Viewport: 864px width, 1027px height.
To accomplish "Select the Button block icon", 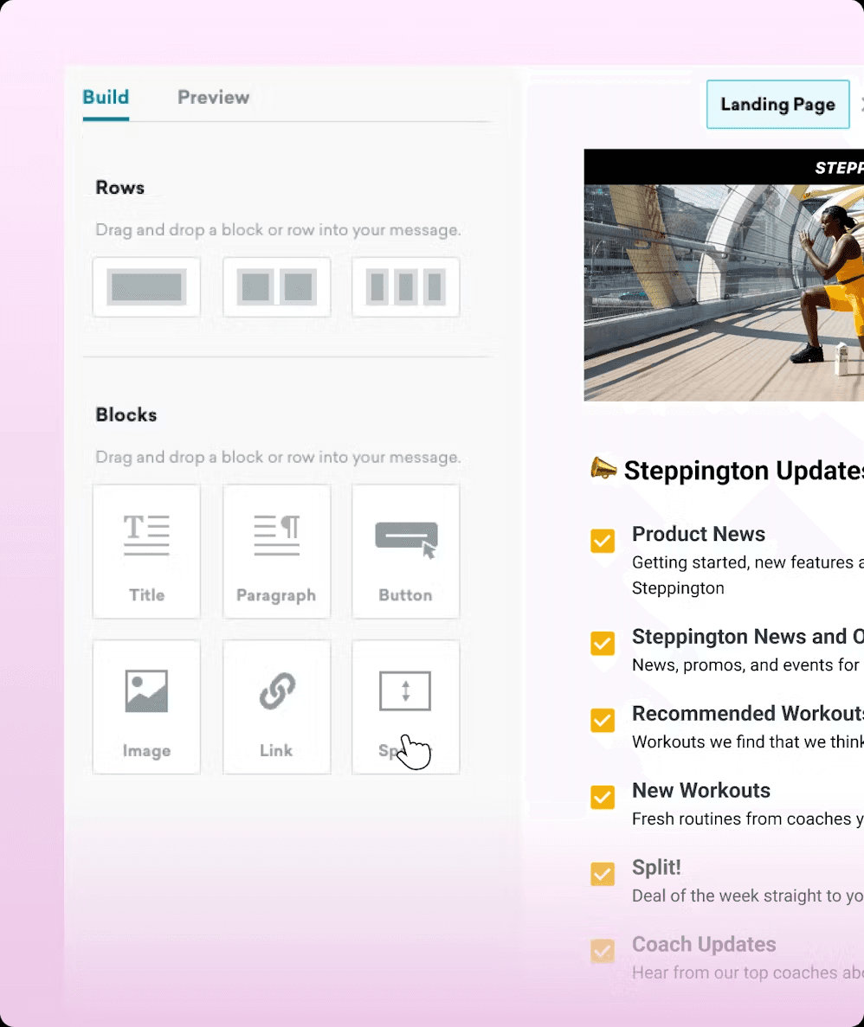I will point(405,551).
